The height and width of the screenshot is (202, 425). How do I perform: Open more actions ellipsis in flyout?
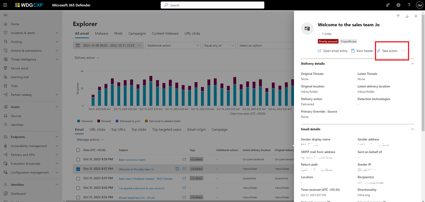coord(404,51)
